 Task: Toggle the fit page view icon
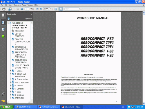(61, 9)
